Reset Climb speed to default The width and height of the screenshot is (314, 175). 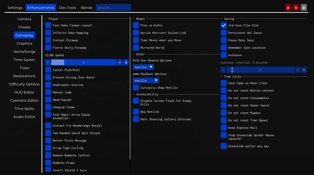click(126, 62)
